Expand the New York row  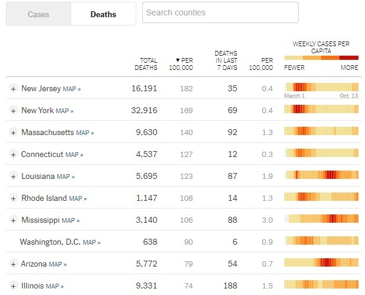click(x=13, y=111)
